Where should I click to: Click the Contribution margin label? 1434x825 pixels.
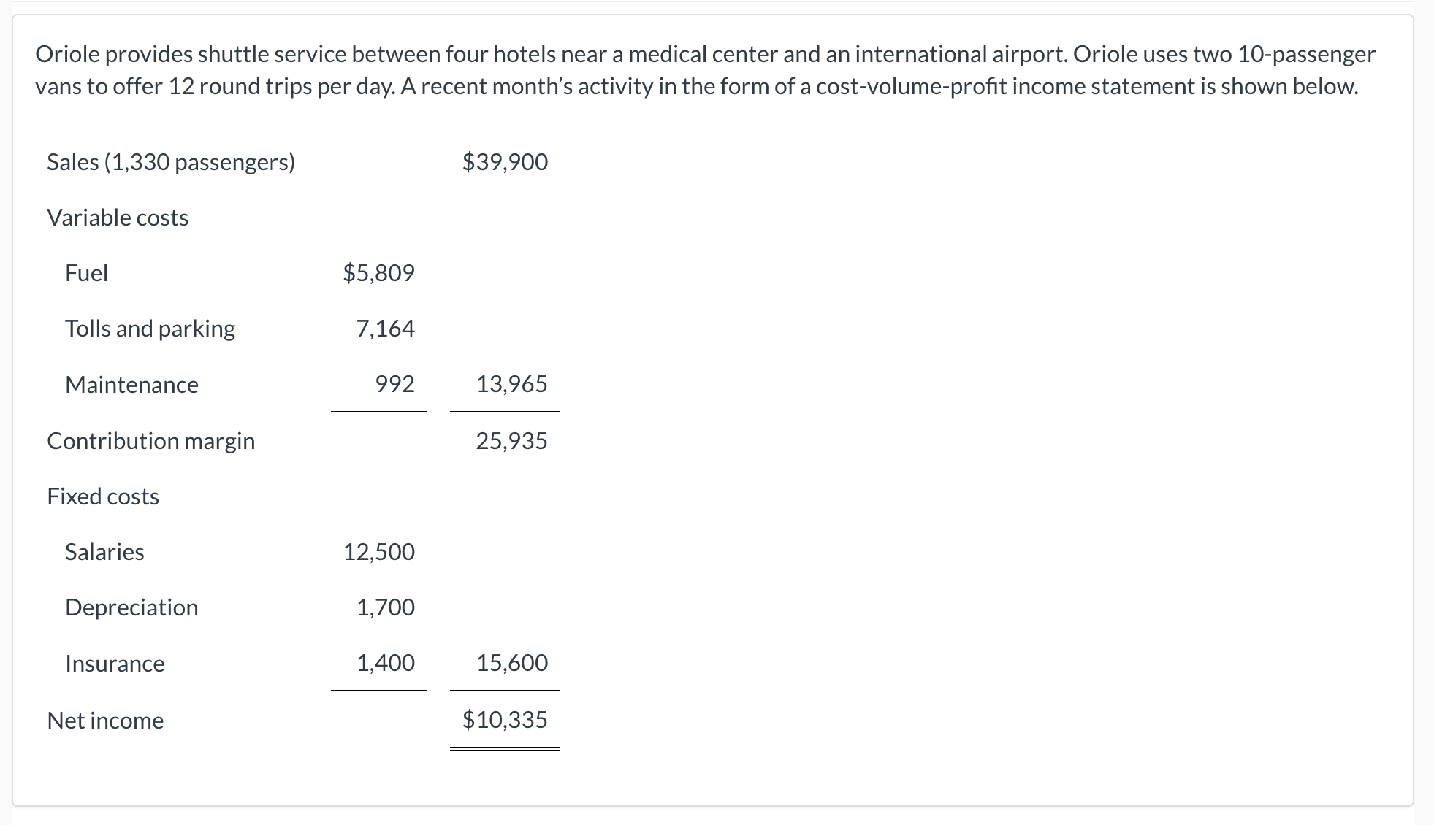[150, 441]
